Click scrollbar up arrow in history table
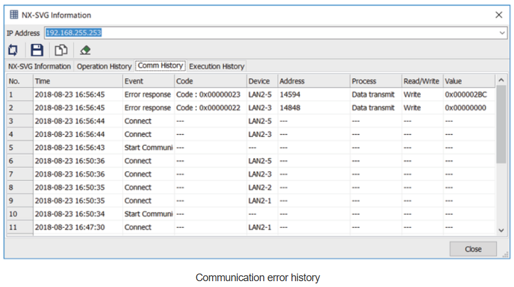This screenshot has width=514, height=287. pyautogui.click(x=500, y=80)
